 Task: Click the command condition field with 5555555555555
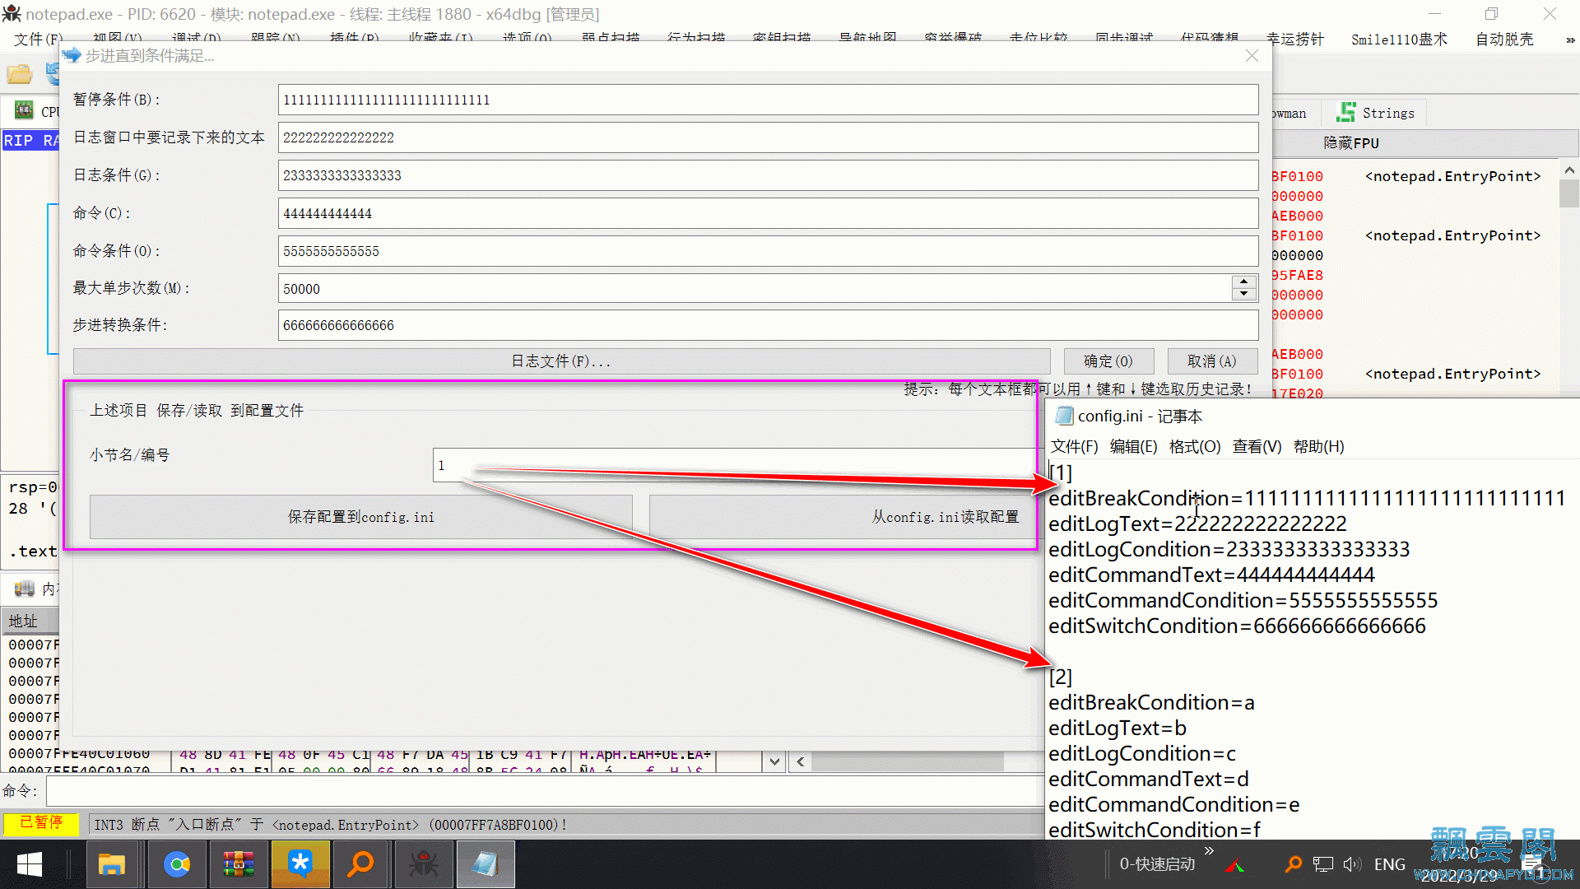point(768,251)
